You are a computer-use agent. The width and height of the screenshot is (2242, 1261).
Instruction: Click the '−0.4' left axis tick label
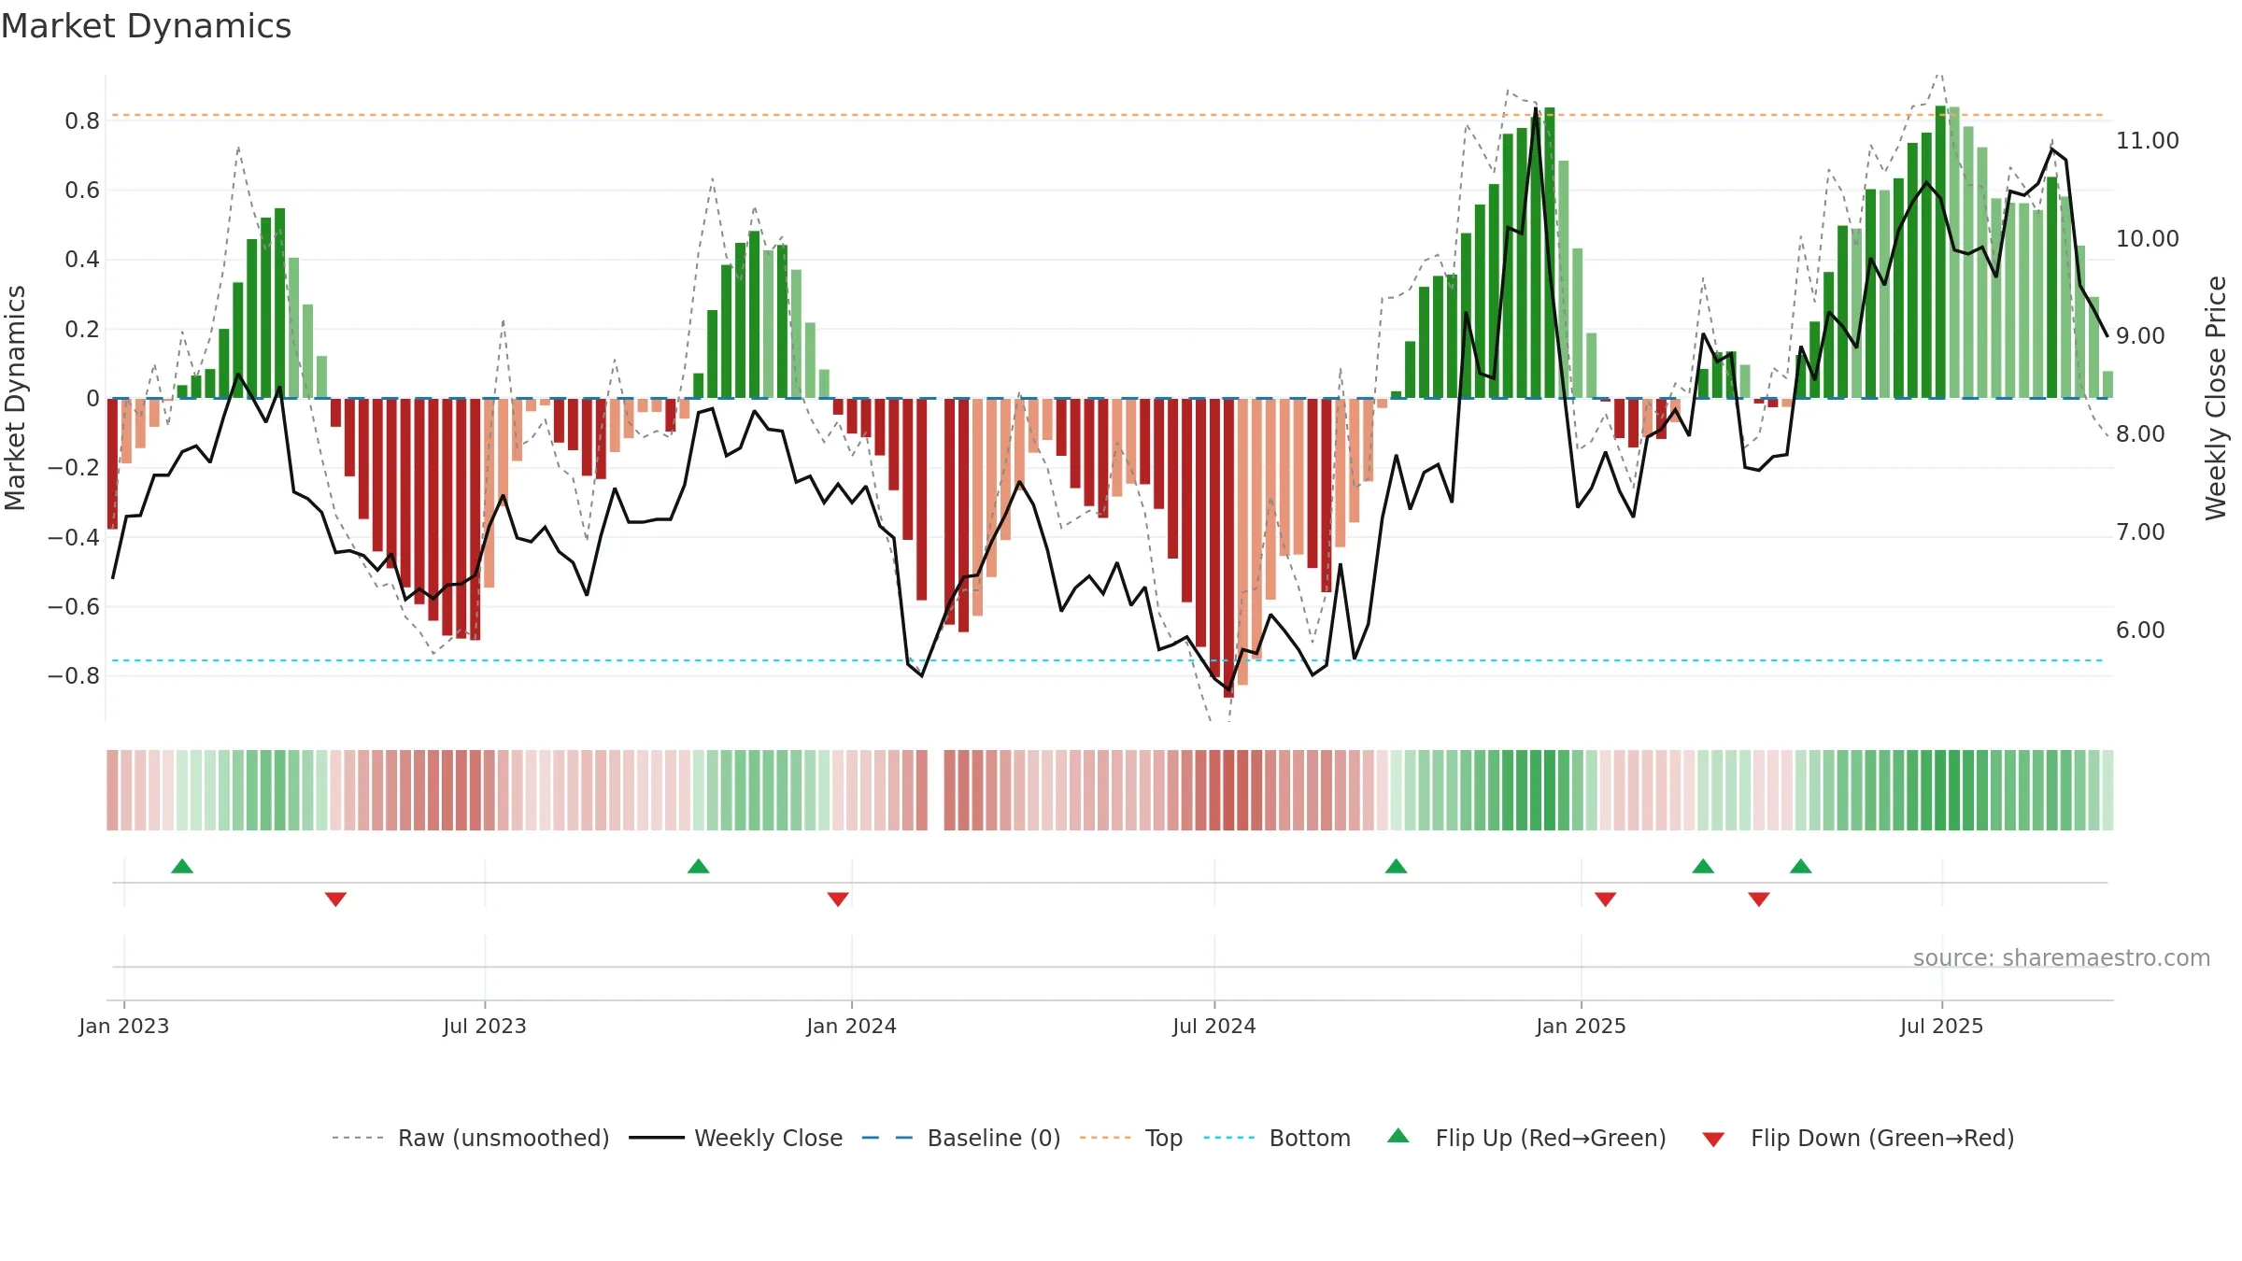74,538
